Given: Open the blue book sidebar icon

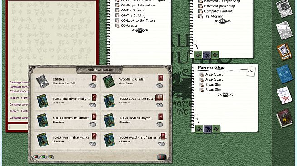Looking at the screenshot, I should tap(284, 74).
